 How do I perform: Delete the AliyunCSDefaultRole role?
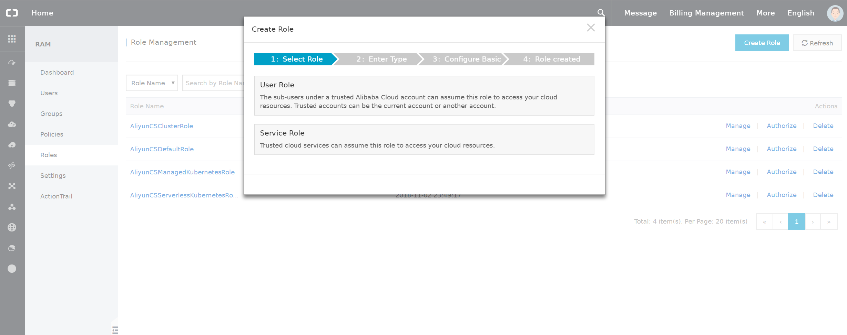(823, 149)
